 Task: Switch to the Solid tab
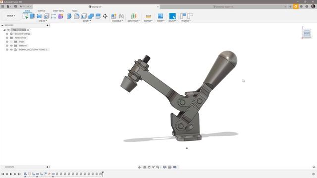click(x=28, y=11)
